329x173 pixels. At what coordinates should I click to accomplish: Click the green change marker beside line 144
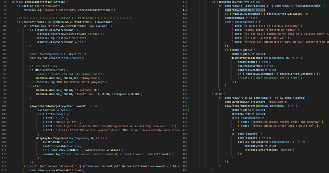189,110
